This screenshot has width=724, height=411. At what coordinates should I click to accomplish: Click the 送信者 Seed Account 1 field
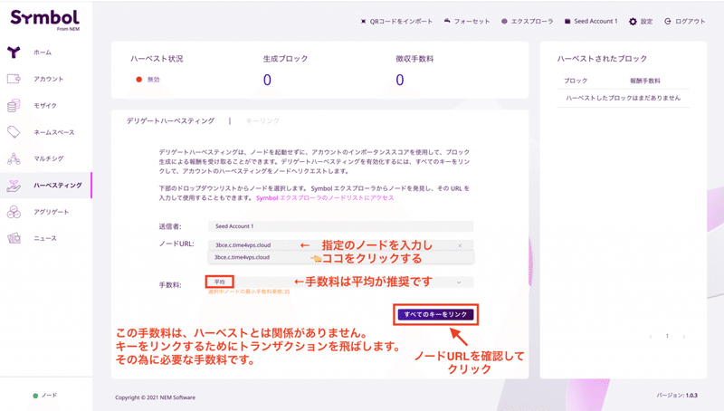pyautogui.click(x=341, y=226)
